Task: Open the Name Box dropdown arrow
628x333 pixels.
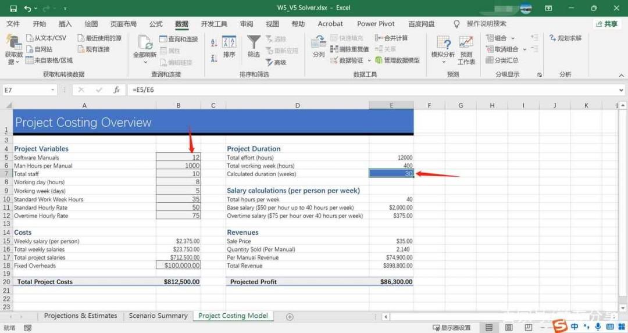Action: (x=53, y=90)
